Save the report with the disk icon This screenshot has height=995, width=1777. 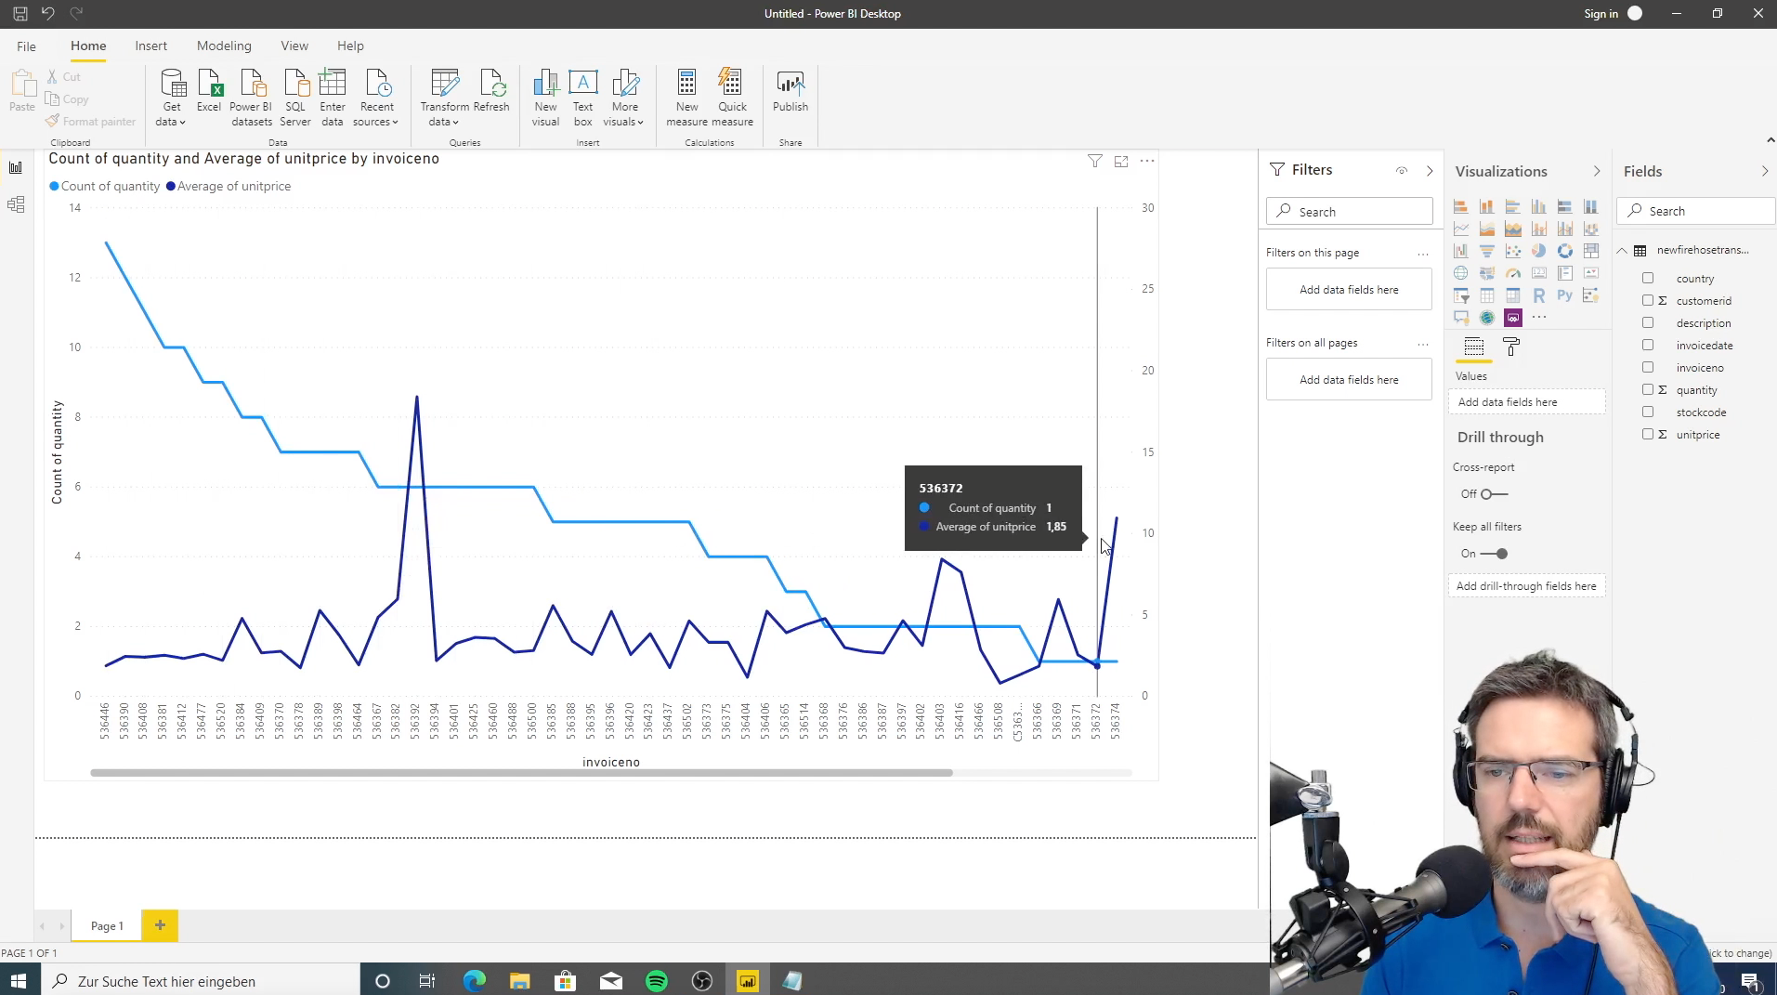click(20, 13)
